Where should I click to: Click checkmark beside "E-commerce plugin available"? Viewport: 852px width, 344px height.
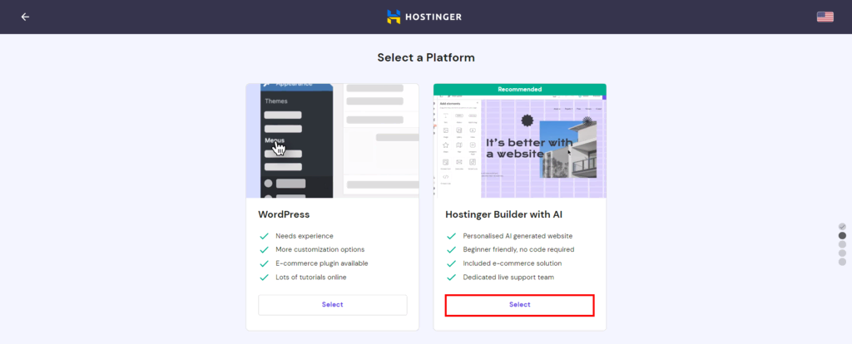(264, 263)
